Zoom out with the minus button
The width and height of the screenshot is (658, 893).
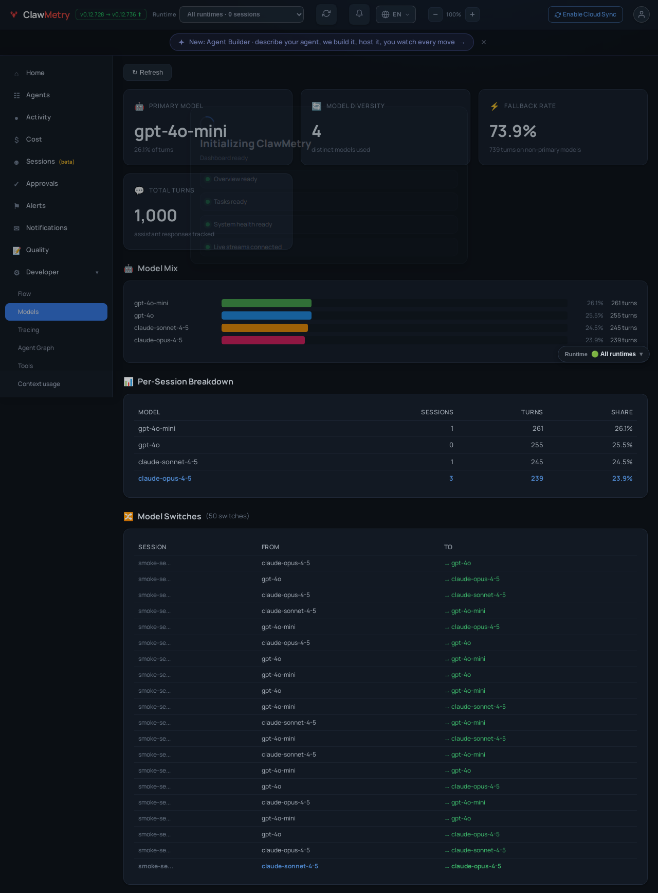(x=435, y=14)
